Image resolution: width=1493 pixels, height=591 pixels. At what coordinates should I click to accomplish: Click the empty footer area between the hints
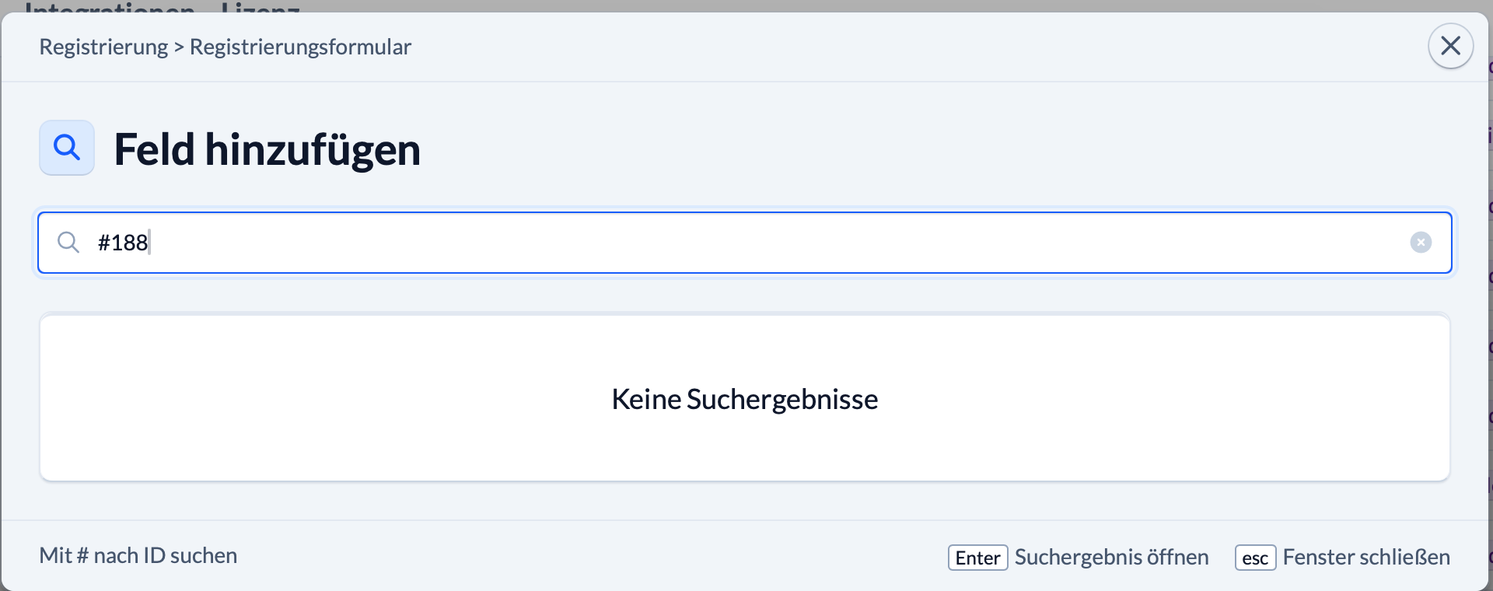pyautogui.click(x=591, y=556)
